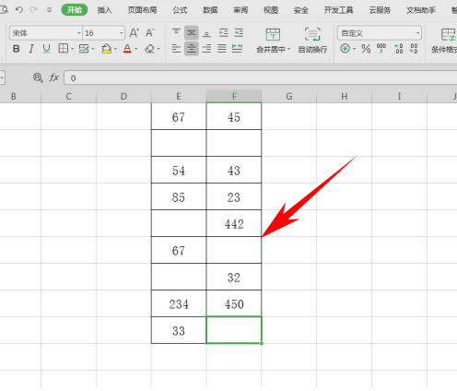The image size is (457, 391).
Task: Select the cell containing 442
Action: [234, 223]
